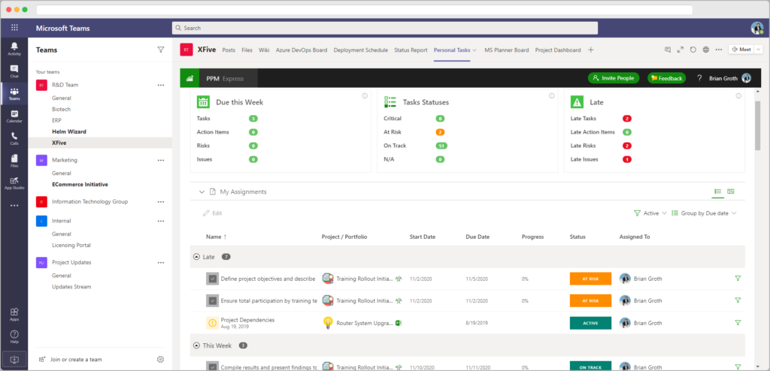Click the Feedback button
The height and width of the screenshot is (371, 770).
[666, 78]
